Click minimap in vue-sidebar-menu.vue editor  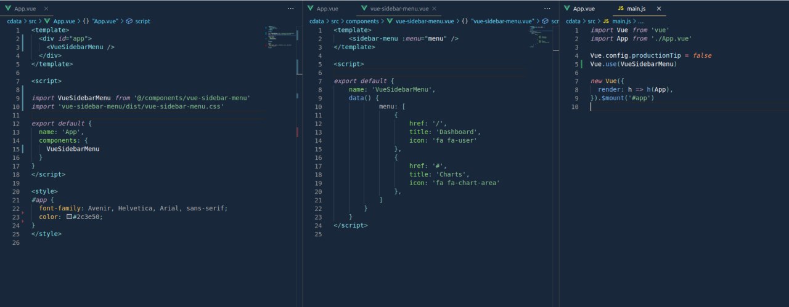coord(543,37)
